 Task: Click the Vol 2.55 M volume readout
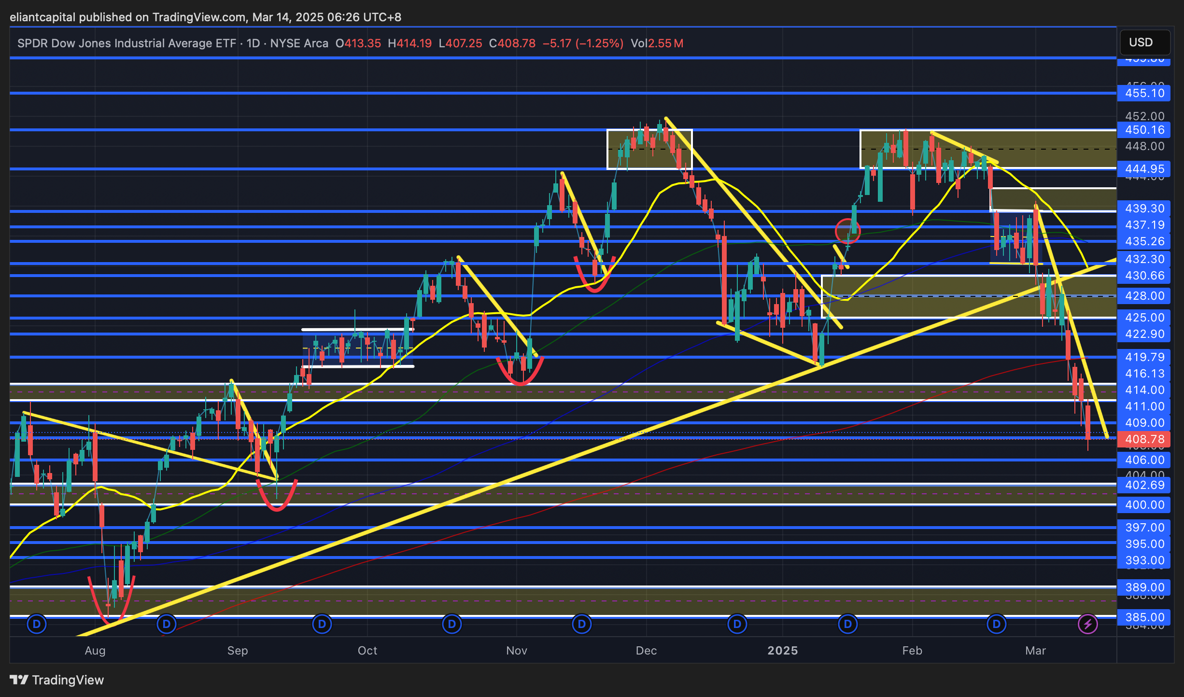point(657,43)
